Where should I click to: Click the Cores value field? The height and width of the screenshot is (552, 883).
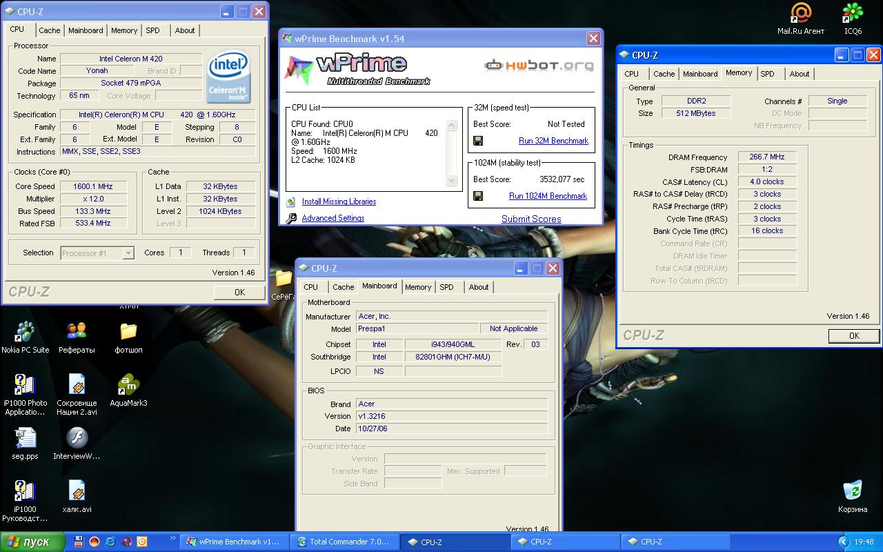click(180, 253)
